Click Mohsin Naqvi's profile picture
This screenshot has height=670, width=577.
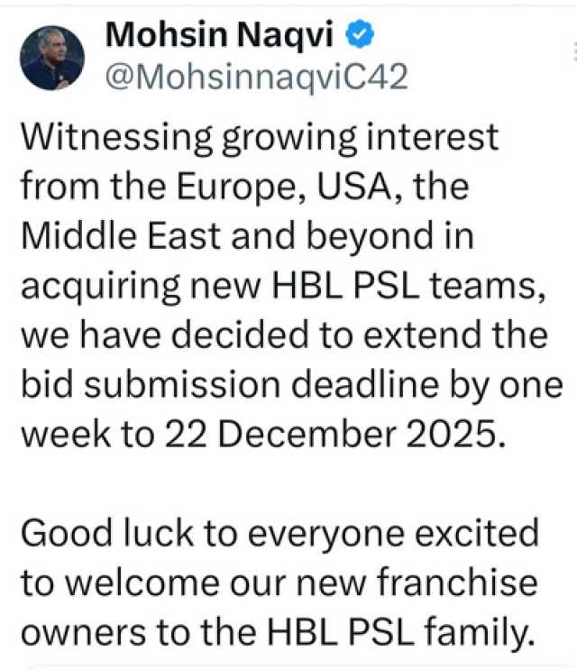point(52,57)
